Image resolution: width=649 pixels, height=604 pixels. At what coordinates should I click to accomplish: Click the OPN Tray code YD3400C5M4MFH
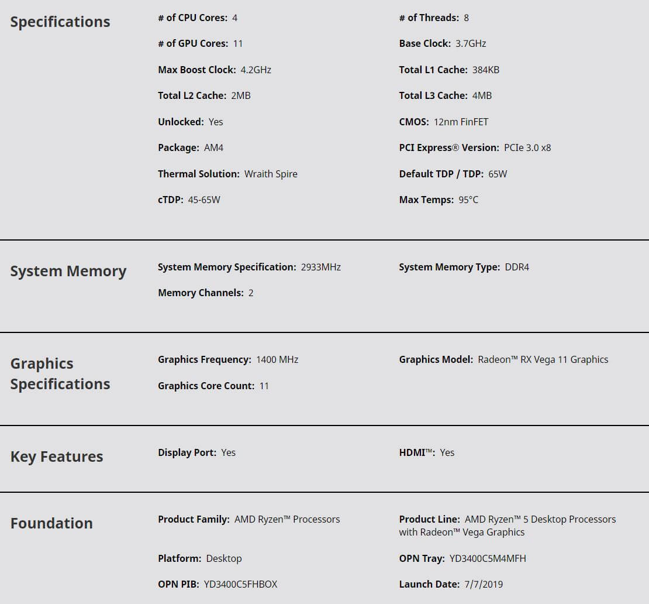(x=488, y=558)
